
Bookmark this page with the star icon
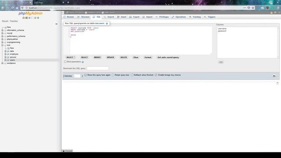coord(253,8)
